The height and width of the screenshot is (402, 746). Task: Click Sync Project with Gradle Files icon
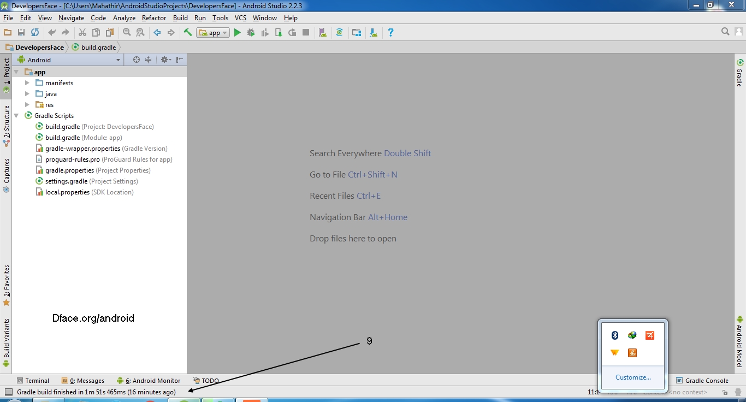[340, 33]
